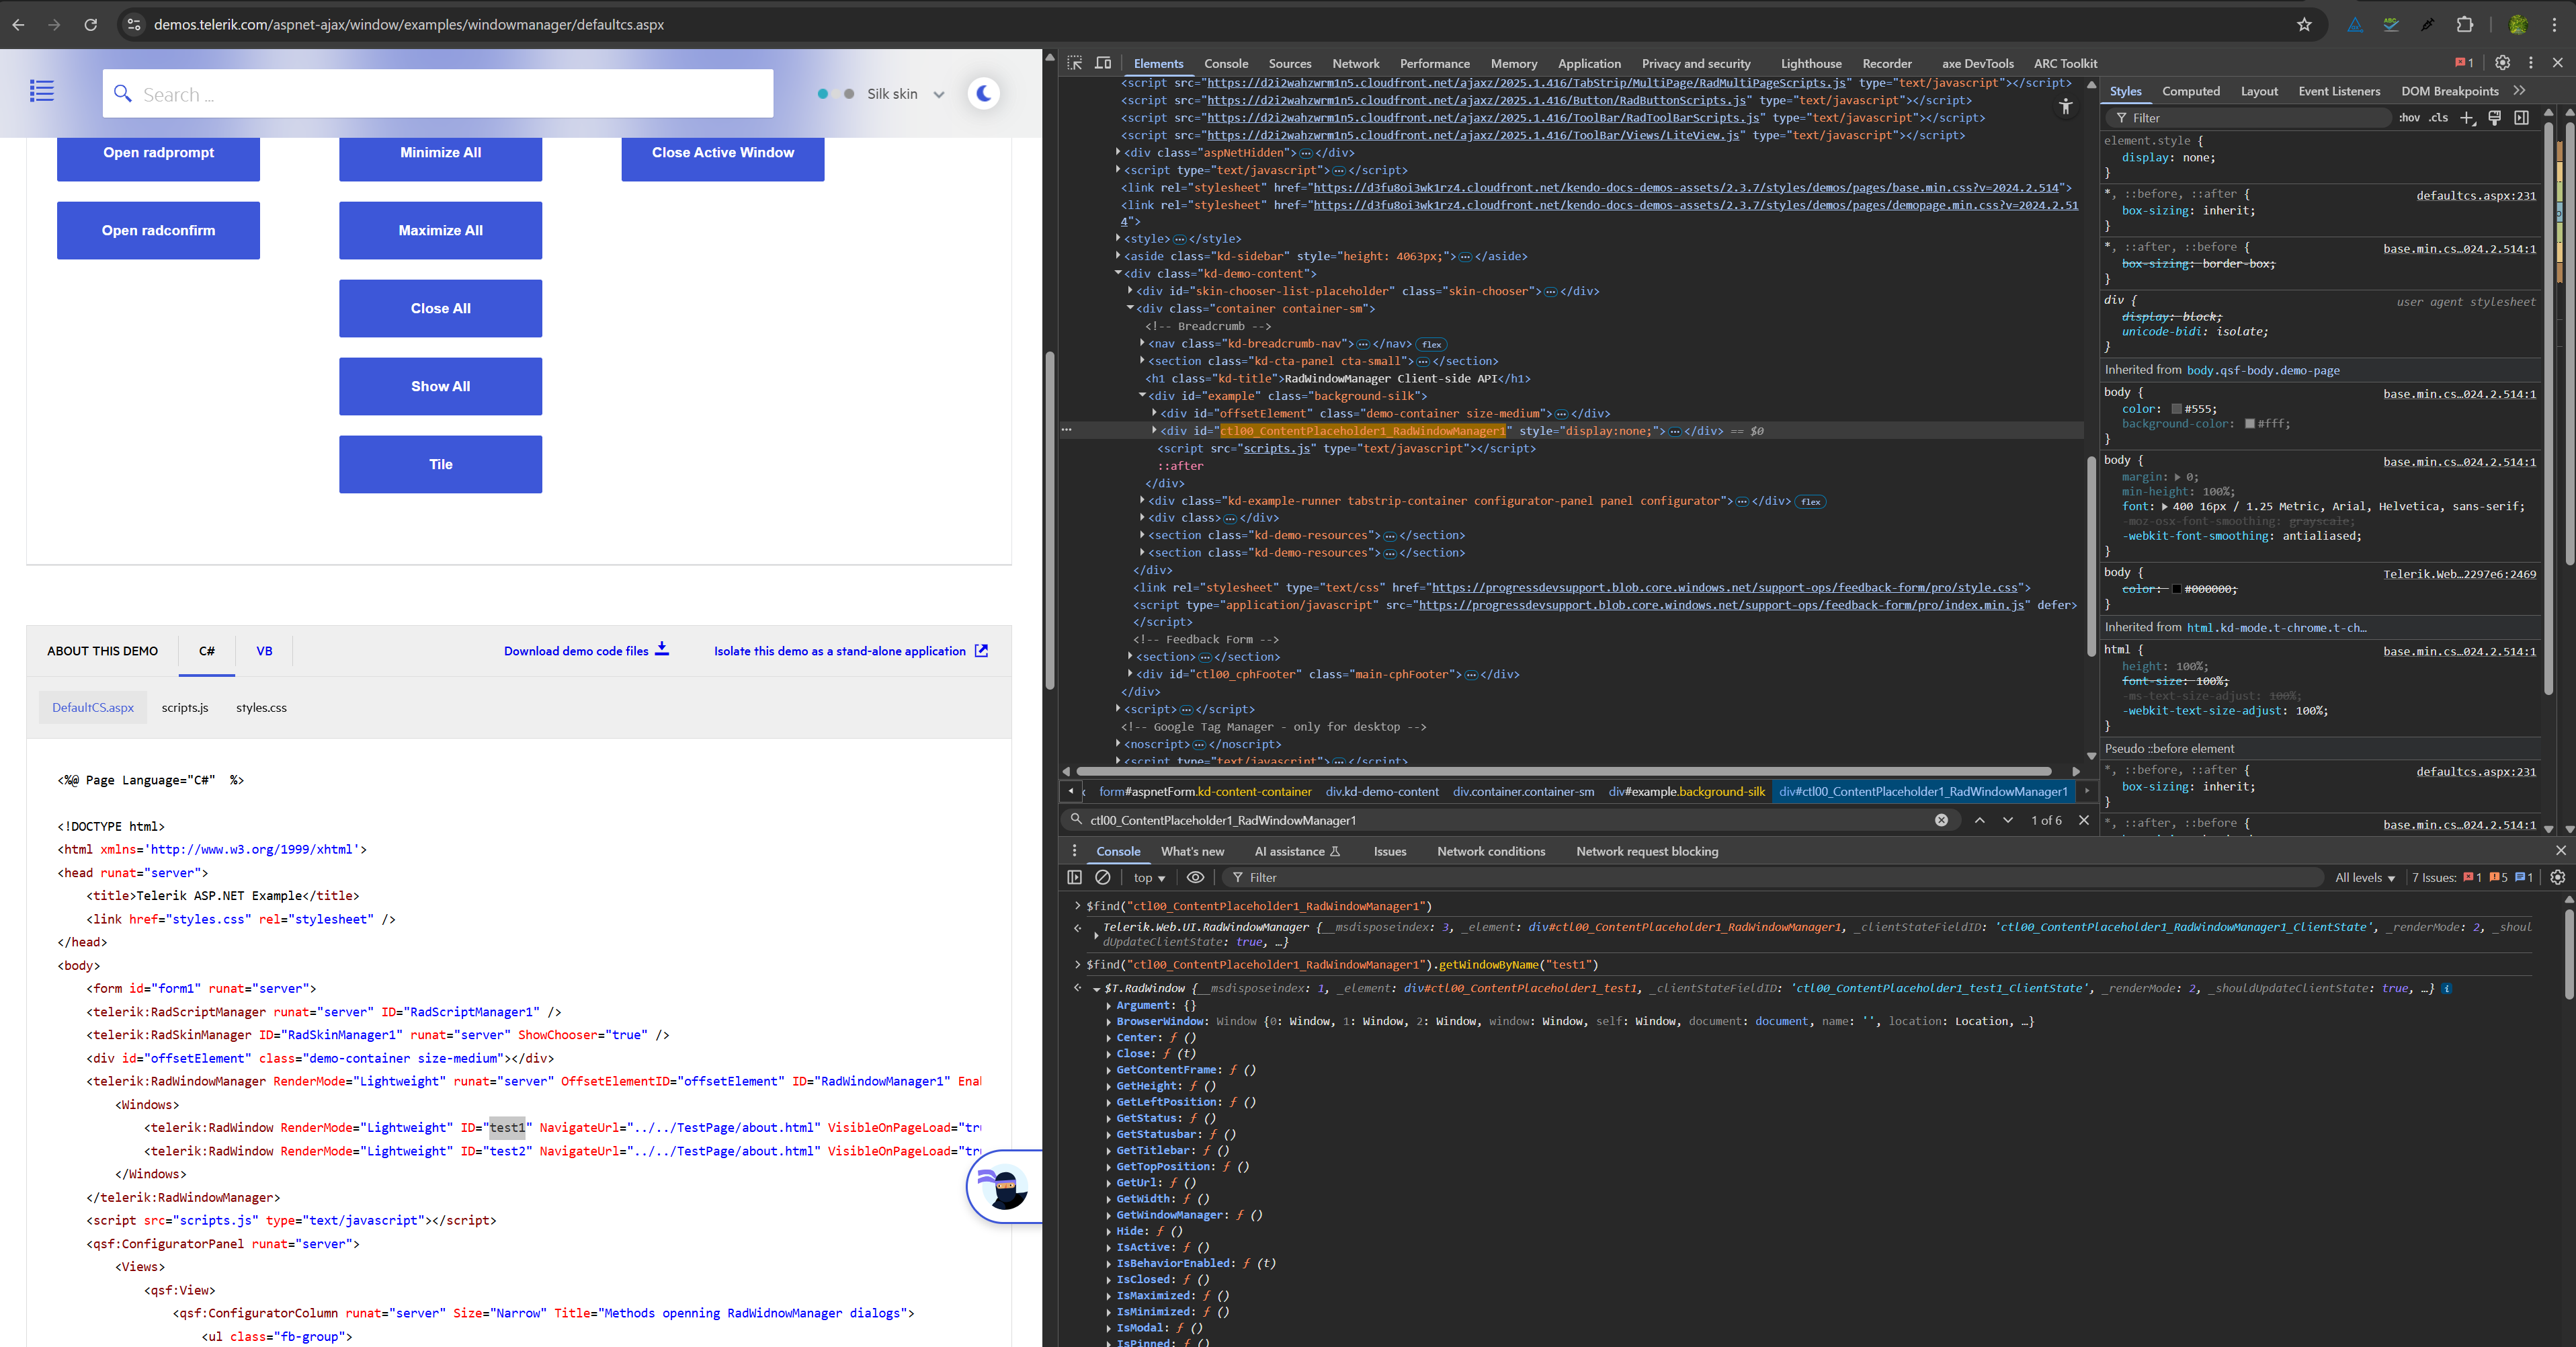Open the All levels log dropdown
The width and height of the screenshot is (2576, 1347).
[x=2365, y=877]
